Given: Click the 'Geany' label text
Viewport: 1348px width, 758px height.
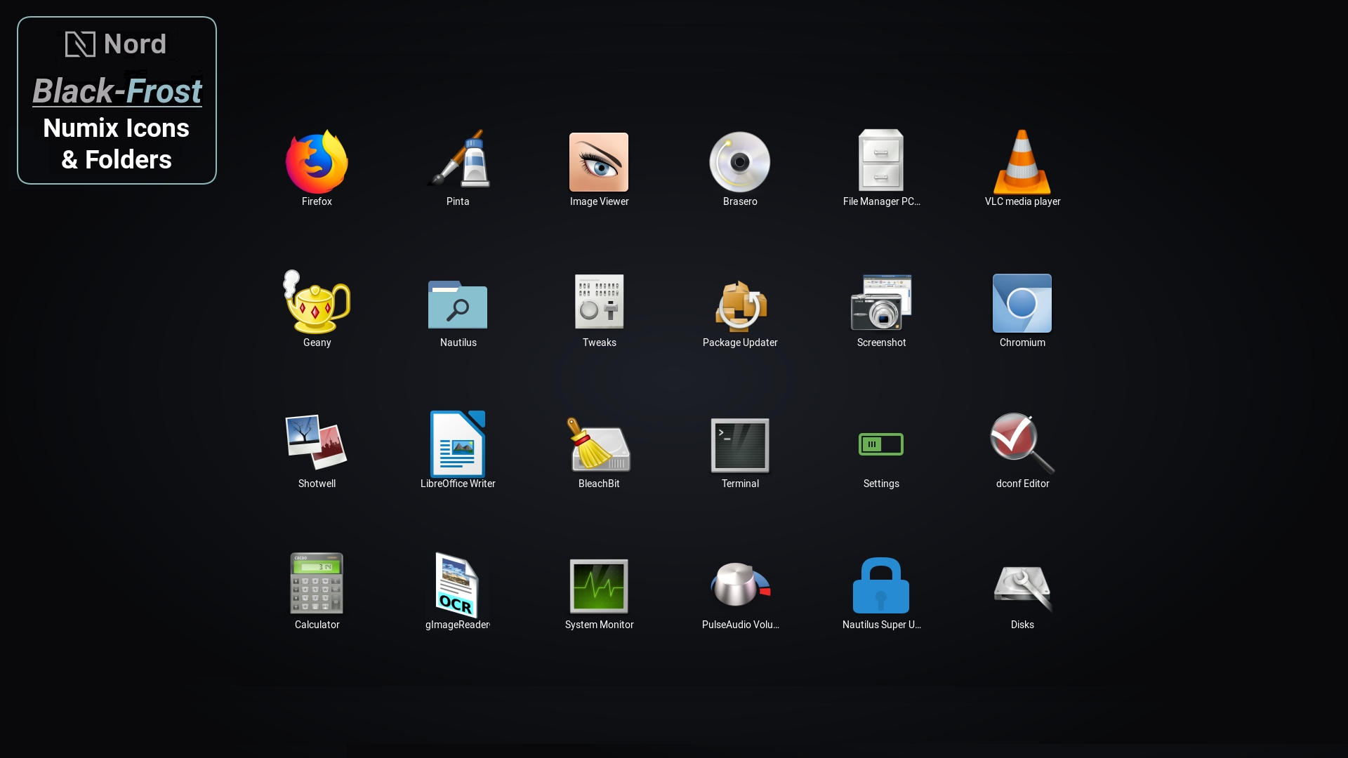Looking at the screenshot, I should click(317, 343).
